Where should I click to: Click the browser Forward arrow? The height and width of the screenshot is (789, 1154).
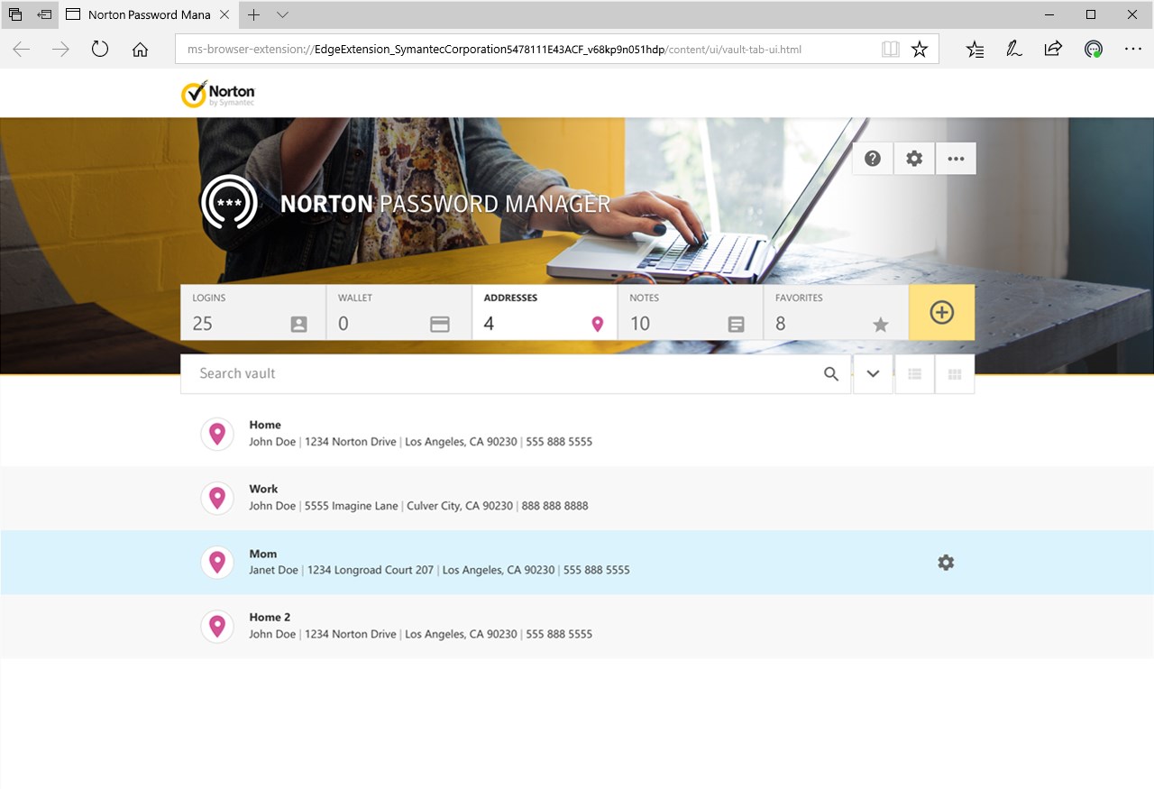pos(60,50)
